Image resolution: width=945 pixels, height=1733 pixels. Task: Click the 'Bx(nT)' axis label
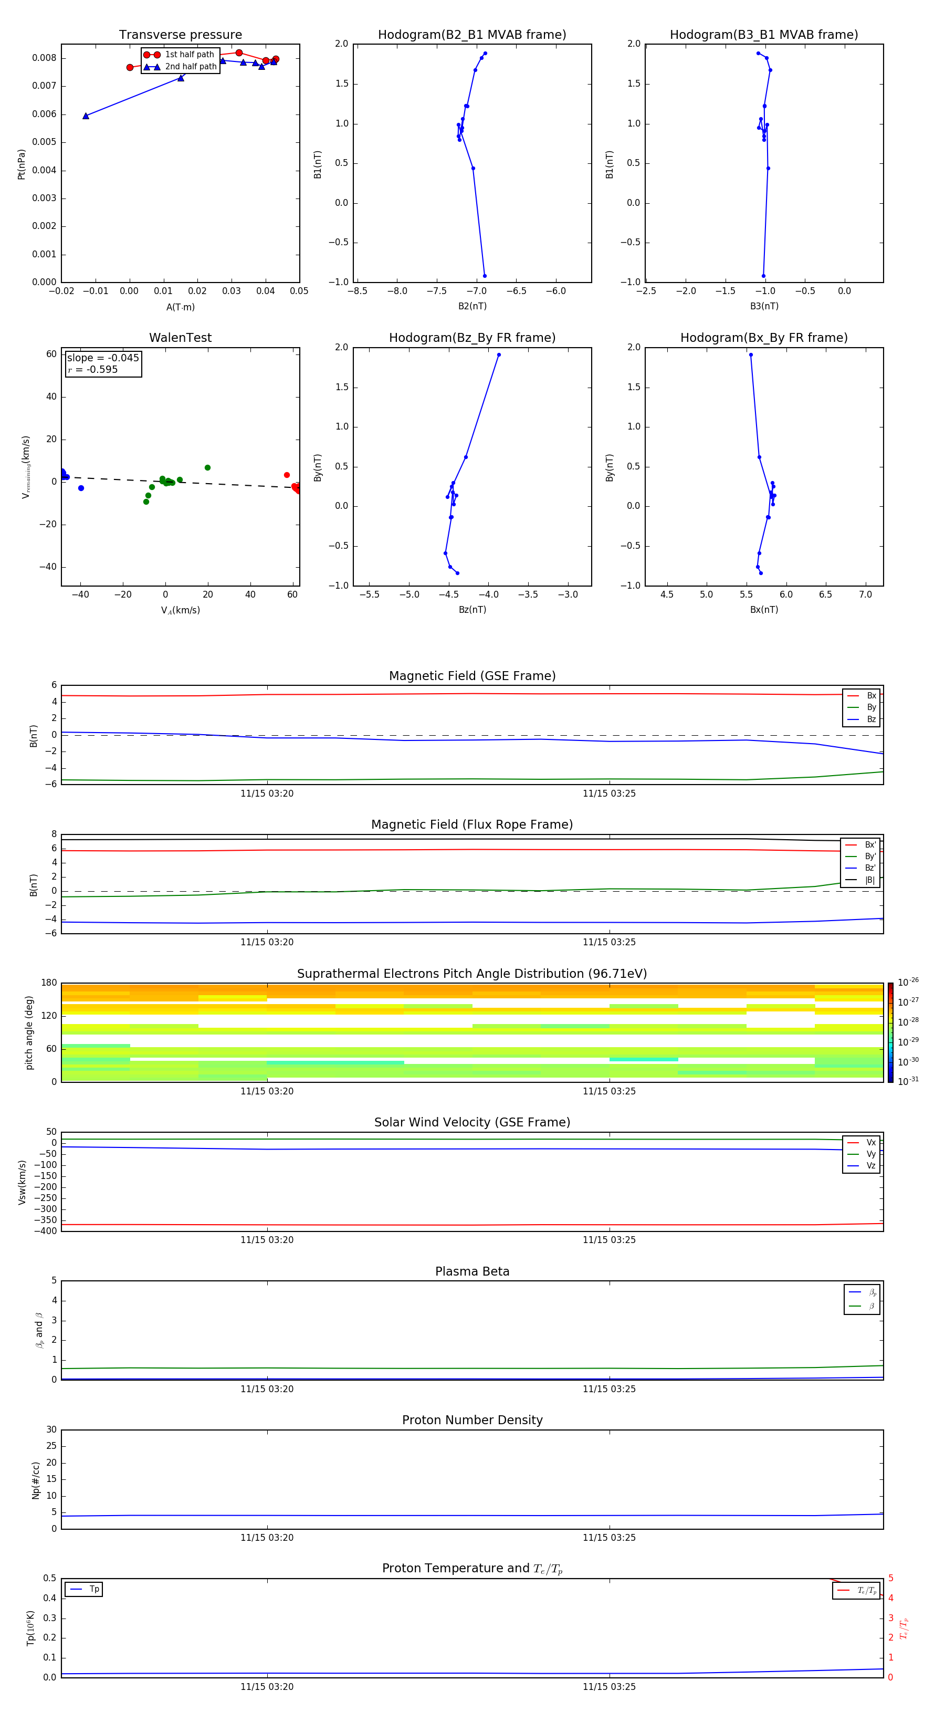pyautogui.click(x=764, y=610)
